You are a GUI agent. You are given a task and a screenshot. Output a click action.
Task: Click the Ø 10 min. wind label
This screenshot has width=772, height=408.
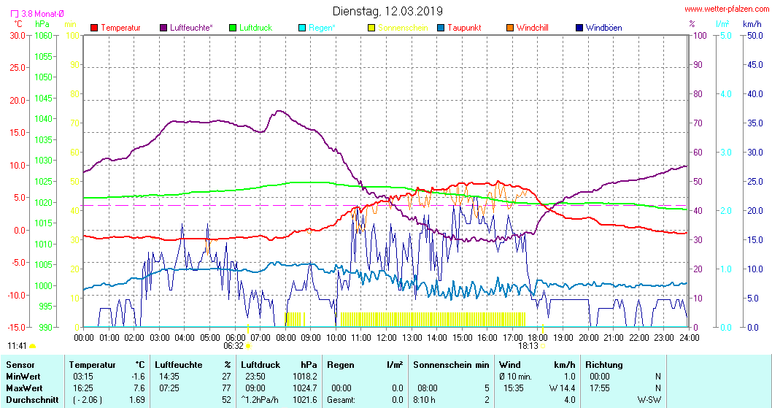tap(515, 377)
